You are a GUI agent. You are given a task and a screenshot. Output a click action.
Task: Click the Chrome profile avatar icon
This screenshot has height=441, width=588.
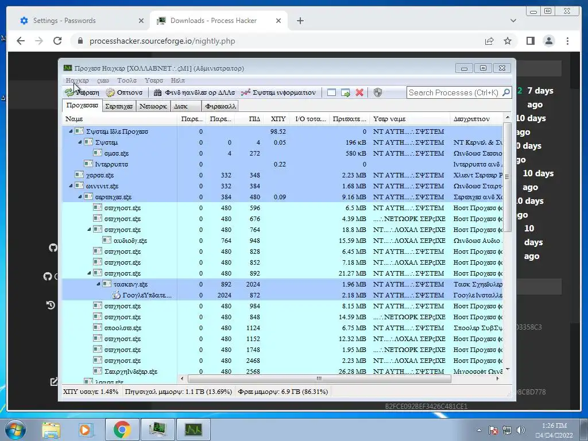tap(548, 41)
